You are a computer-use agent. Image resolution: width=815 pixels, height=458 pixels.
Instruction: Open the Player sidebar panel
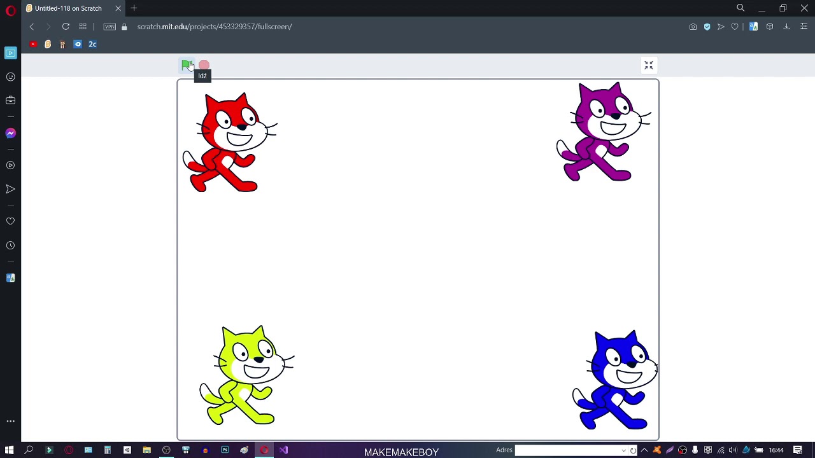coord(10,165)
